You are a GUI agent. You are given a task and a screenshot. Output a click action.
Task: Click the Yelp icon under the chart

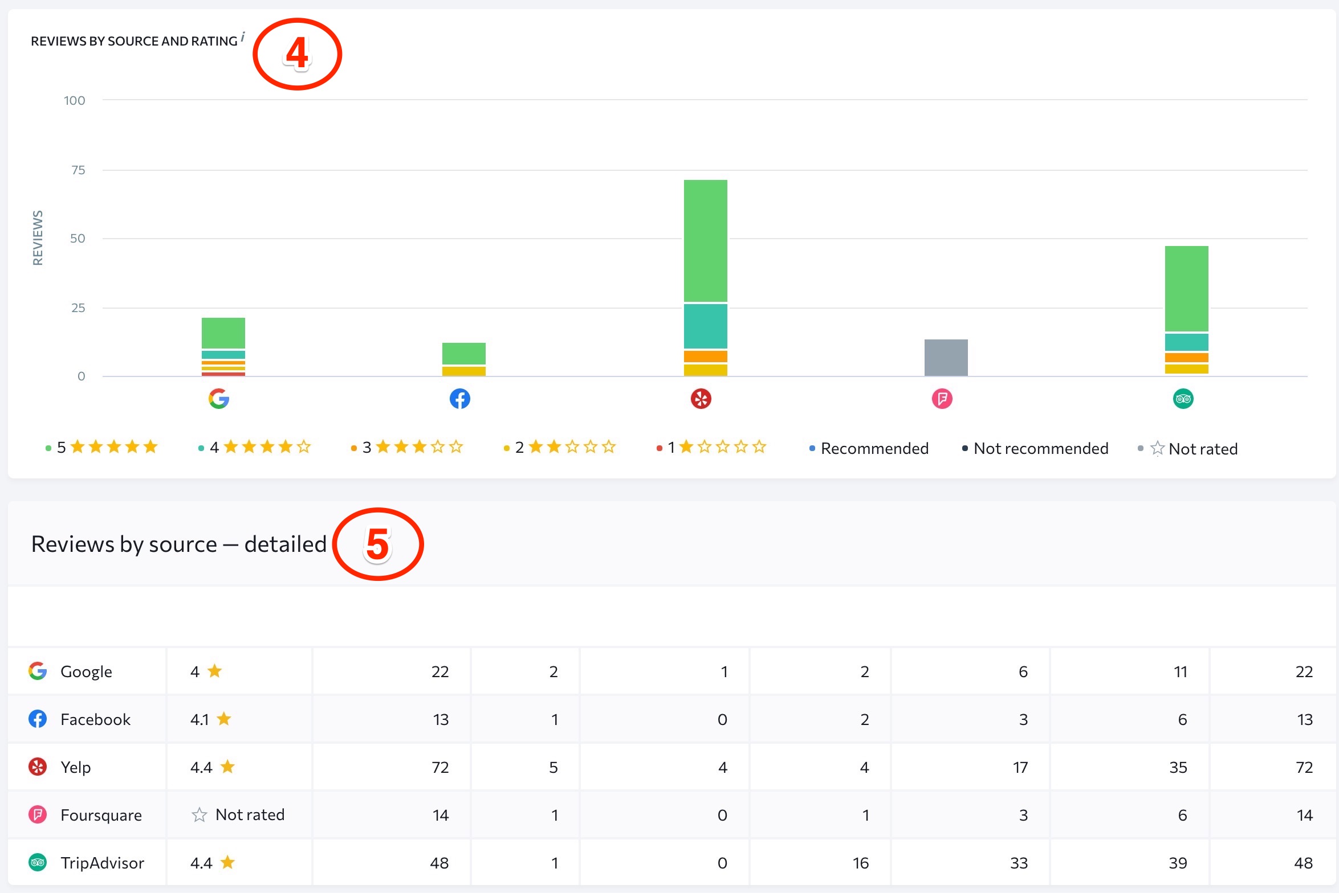coord(701,399)
